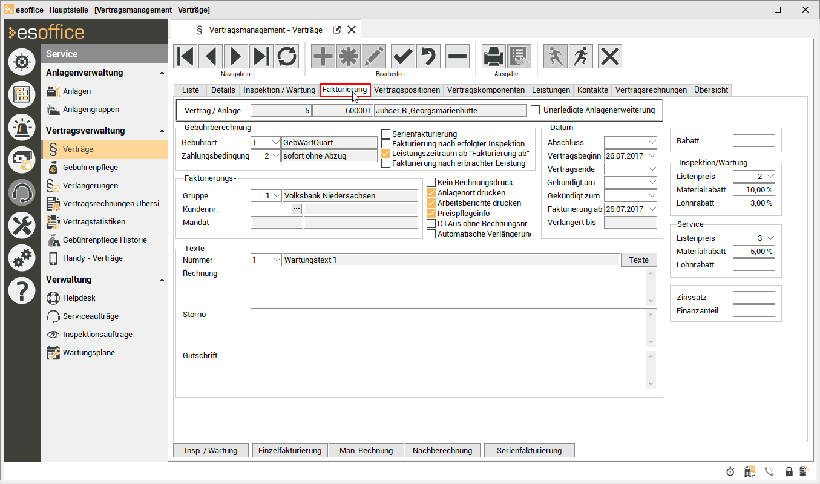Screen dimensions: 820x484
Task: Open the alarm siren sidebar module
Action: pos(22,127)
